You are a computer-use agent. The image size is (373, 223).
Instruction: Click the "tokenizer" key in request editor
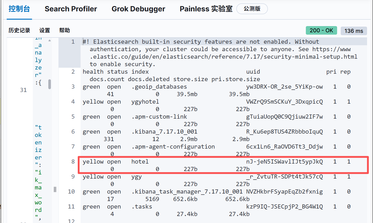click(38, 146)
